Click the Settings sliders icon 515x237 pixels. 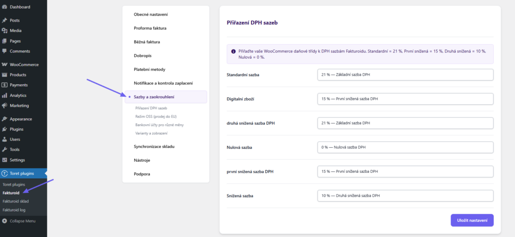[x=5, y=160]
